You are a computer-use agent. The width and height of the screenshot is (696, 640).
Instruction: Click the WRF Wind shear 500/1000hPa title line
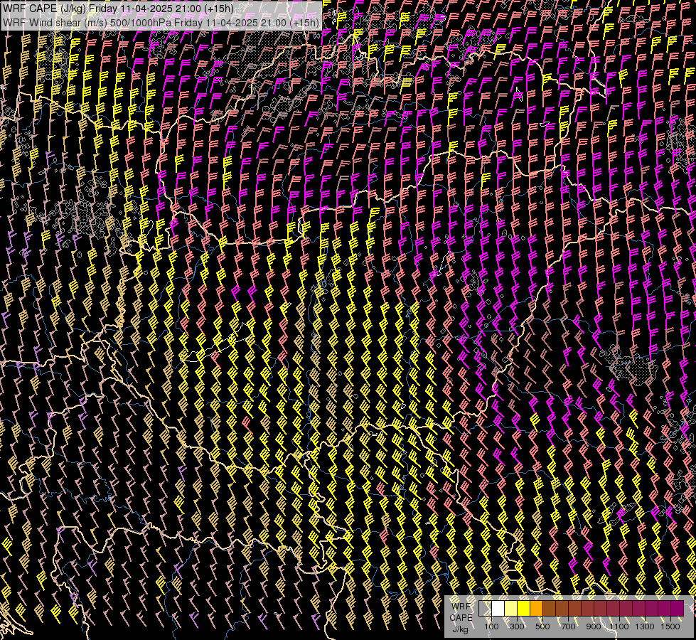pos(161,23)
